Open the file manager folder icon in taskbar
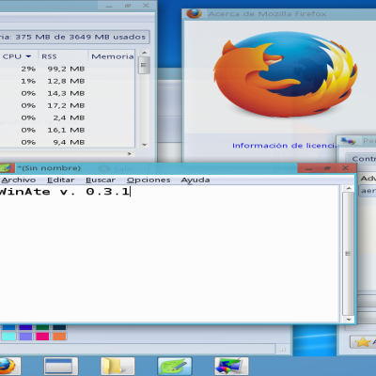 point(117,366)
